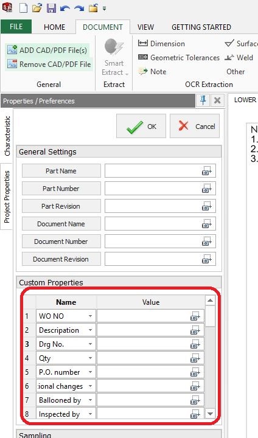The height and width of the screenshot is (438, 258).
Task: Click the capture icon in Part Name field
Action: tap(207, 171)
